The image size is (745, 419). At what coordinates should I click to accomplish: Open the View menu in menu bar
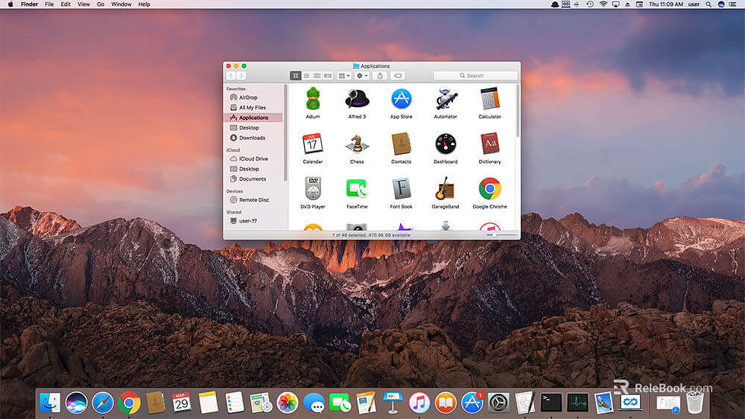click(83, 4)
